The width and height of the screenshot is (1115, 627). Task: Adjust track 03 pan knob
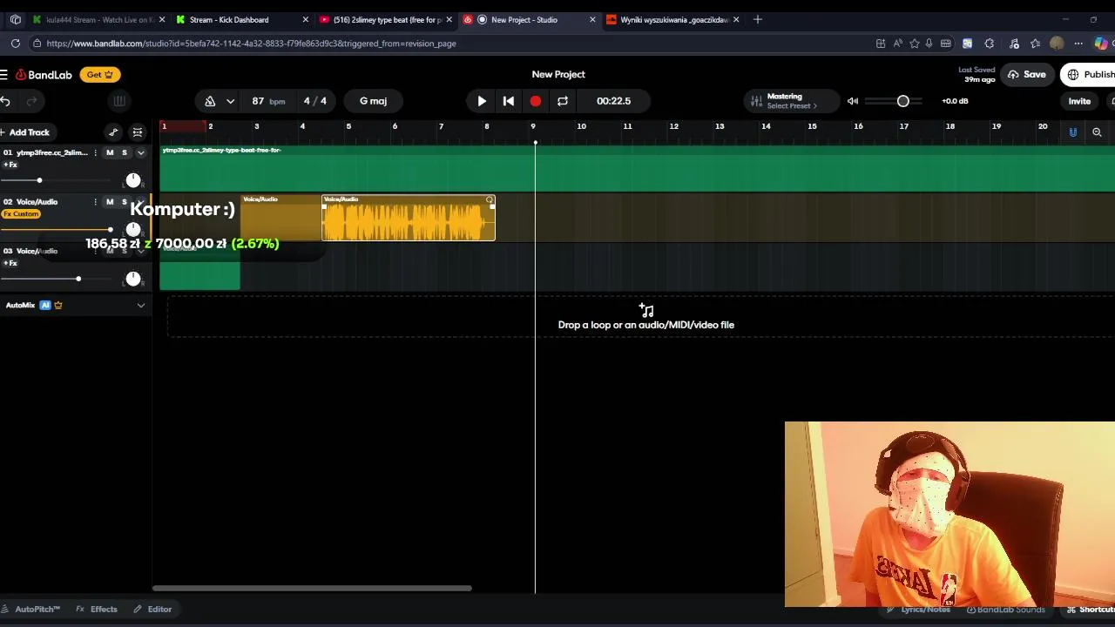132,279
